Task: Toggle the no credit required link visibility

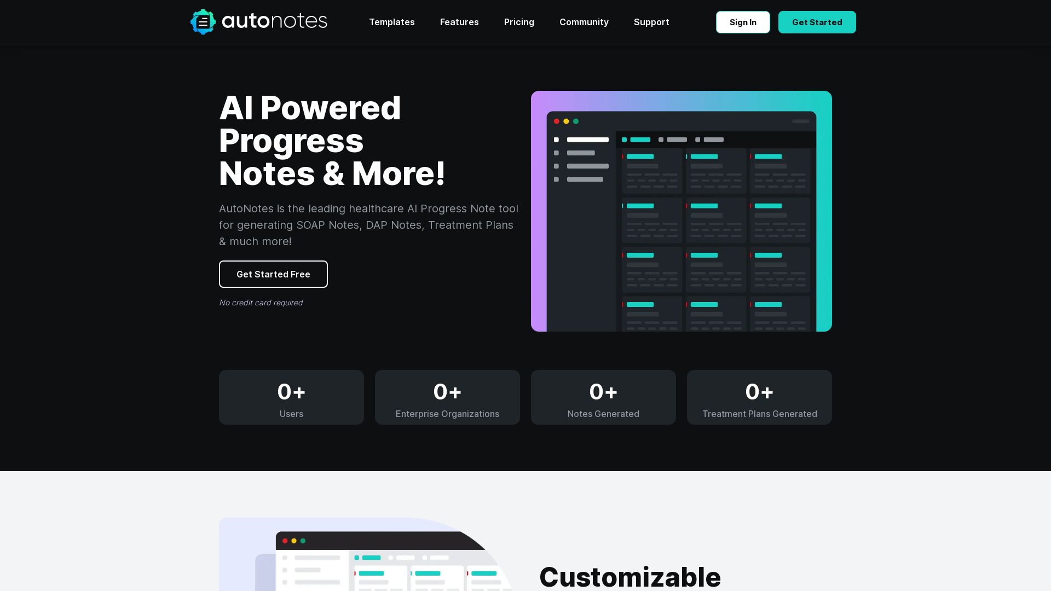Action: click(260, 302)
